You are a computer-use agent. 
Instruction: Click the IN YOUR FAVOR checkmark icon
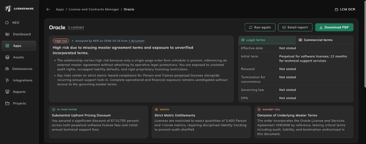(x=54, y=109)
